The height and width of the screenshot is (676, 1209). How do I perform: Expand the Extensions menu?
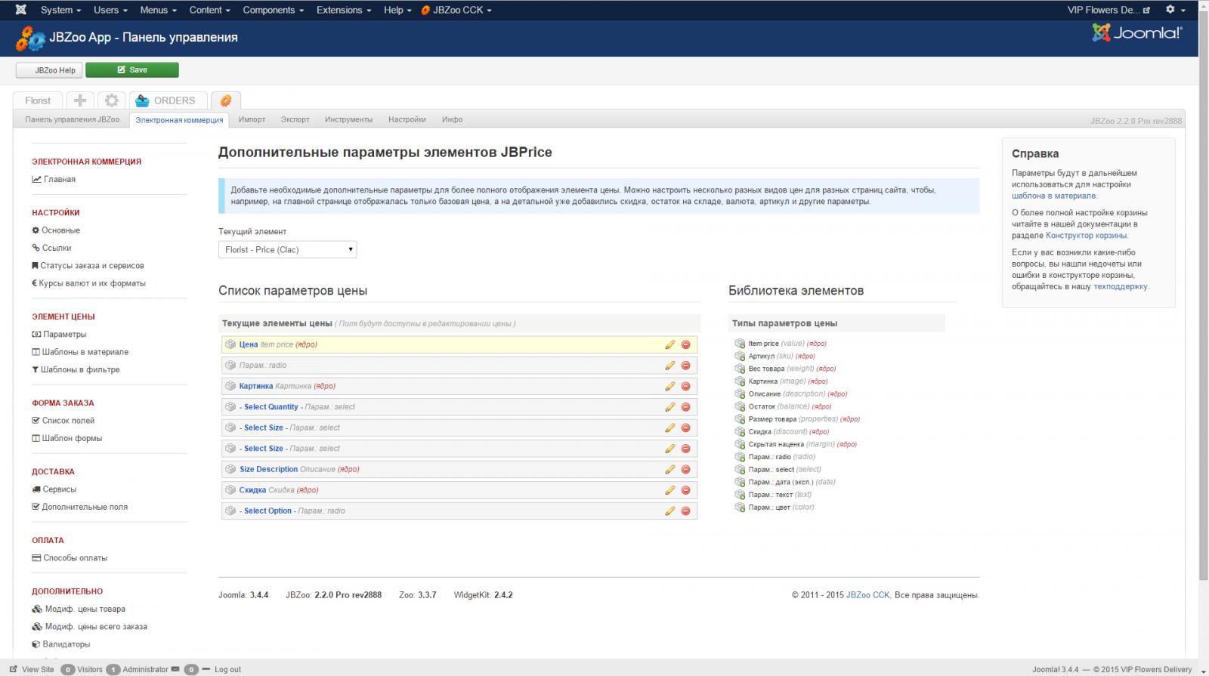point(344,10)
